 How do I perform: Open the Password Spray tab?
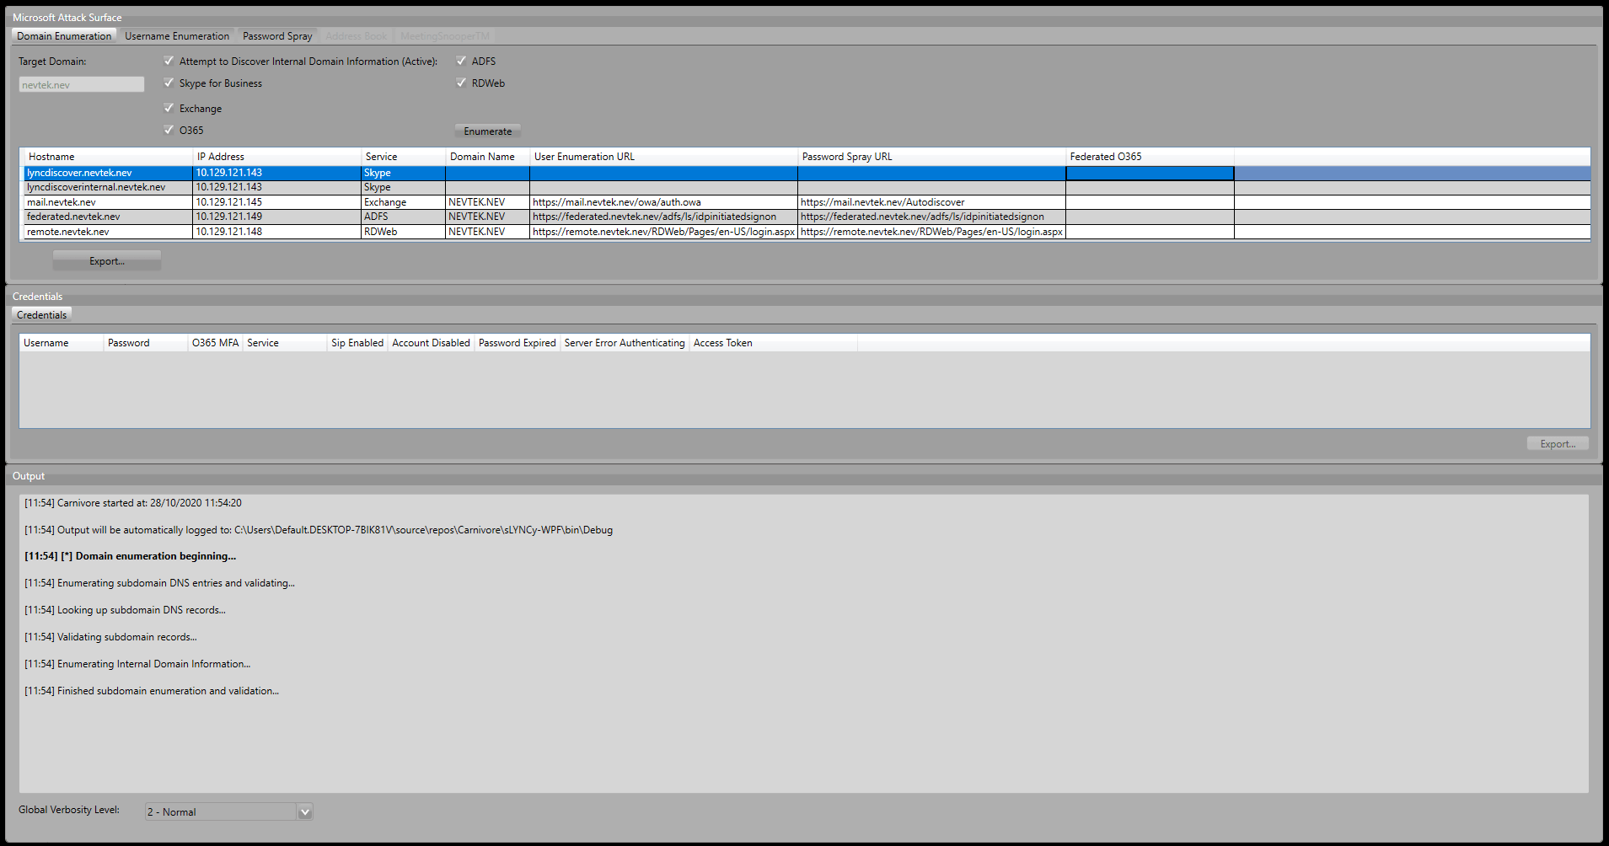click(x=277, y=36)
